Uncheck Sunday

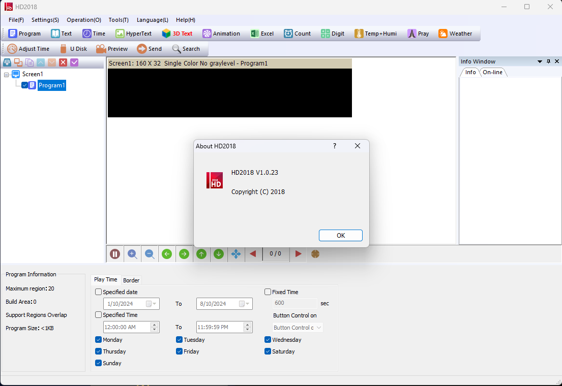tap(98, 363)
